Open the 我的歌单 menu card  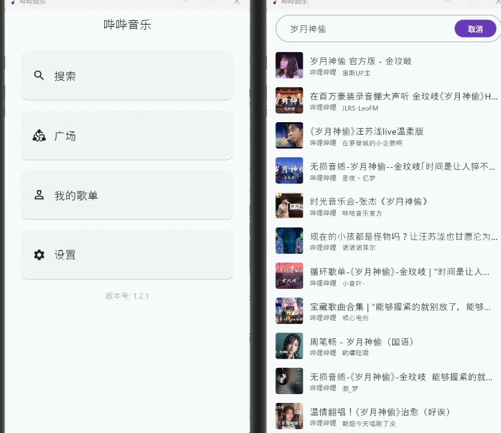coord(127,195)
